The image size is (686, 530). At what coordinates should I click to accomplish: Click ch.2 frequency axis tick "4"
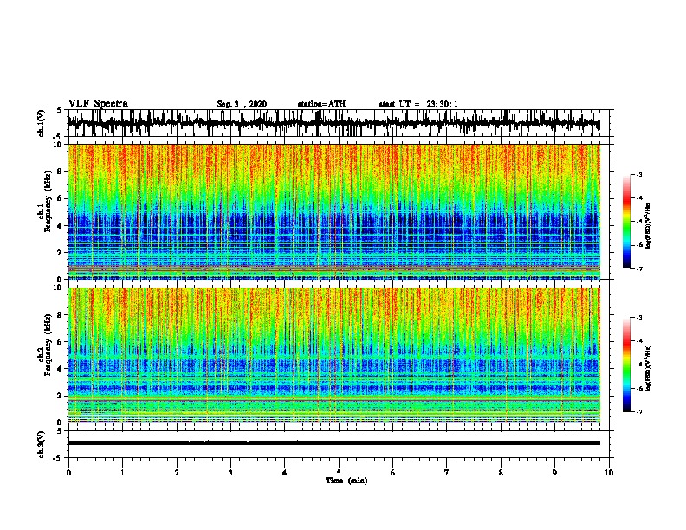click(60, 369)
